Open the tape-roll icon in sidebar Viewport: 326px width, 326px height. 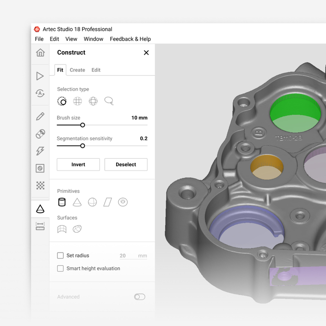[x=40, y=134]
